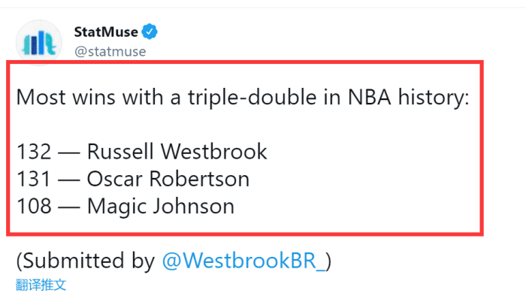
Task: Open the StatMuse profile avatar
Action: point(39,43)
